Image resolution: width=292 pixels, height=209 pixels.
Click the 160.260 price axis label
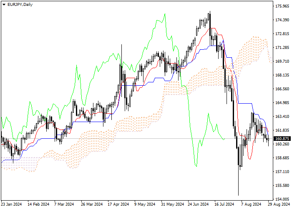(282, 144)
